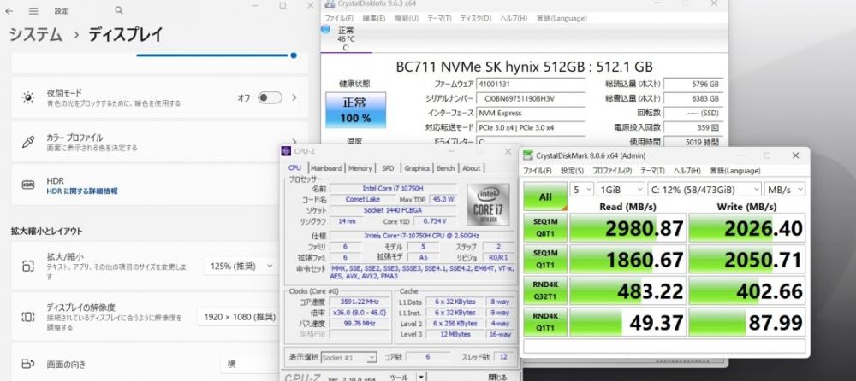Open the MB/s unit dropdown
Image resolution: width=856 pixels, height=381 pixels.
(784, 189)
